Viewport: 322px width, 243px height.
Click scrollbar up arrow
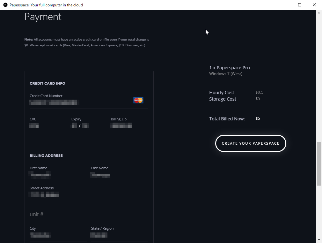click(x=319, y=13)
